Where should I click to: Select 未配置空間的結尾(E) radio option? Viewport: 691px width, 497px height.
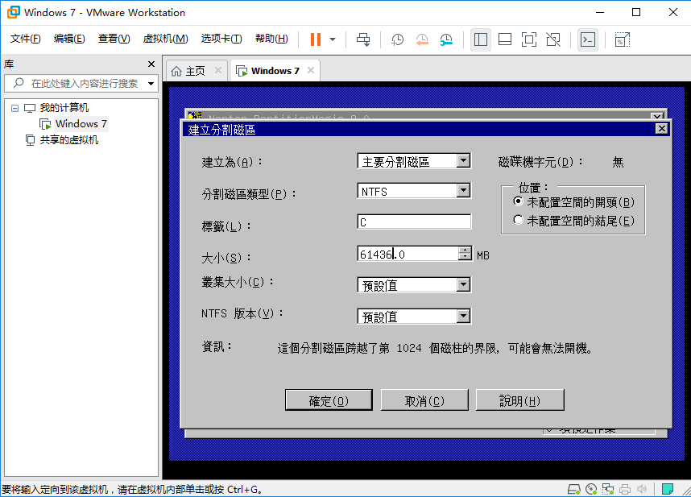coord(519,220)
